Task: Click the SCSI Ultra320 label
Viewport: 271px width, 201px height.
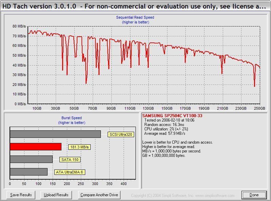Action: point(121,134)
